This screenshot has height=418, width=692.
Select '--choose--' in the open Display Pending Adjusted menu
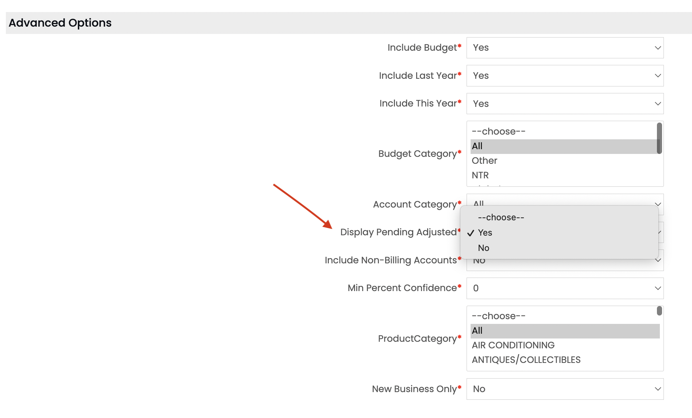tap(559, 217)
